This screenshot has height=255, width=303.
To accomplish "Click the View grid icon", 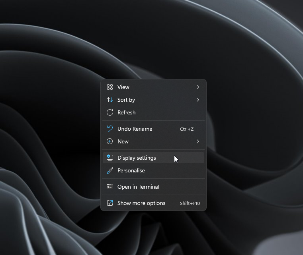I will click(110, 87).
